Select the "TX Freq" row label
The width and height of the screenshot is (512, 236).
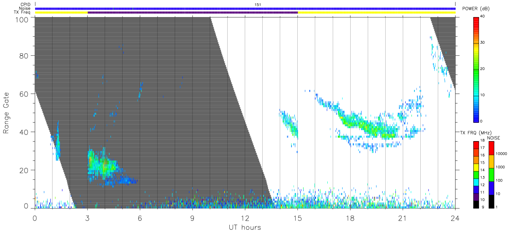coord(23,12)
